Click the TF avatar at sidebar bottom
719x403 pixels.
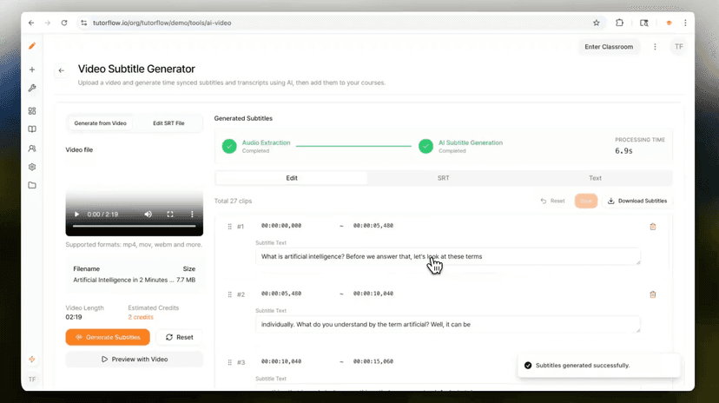32,380
